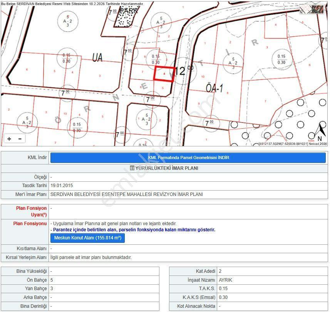Select the red highlighted parcel 4
The height and width of the screenshot is (312, 330).
coord(164,73)
